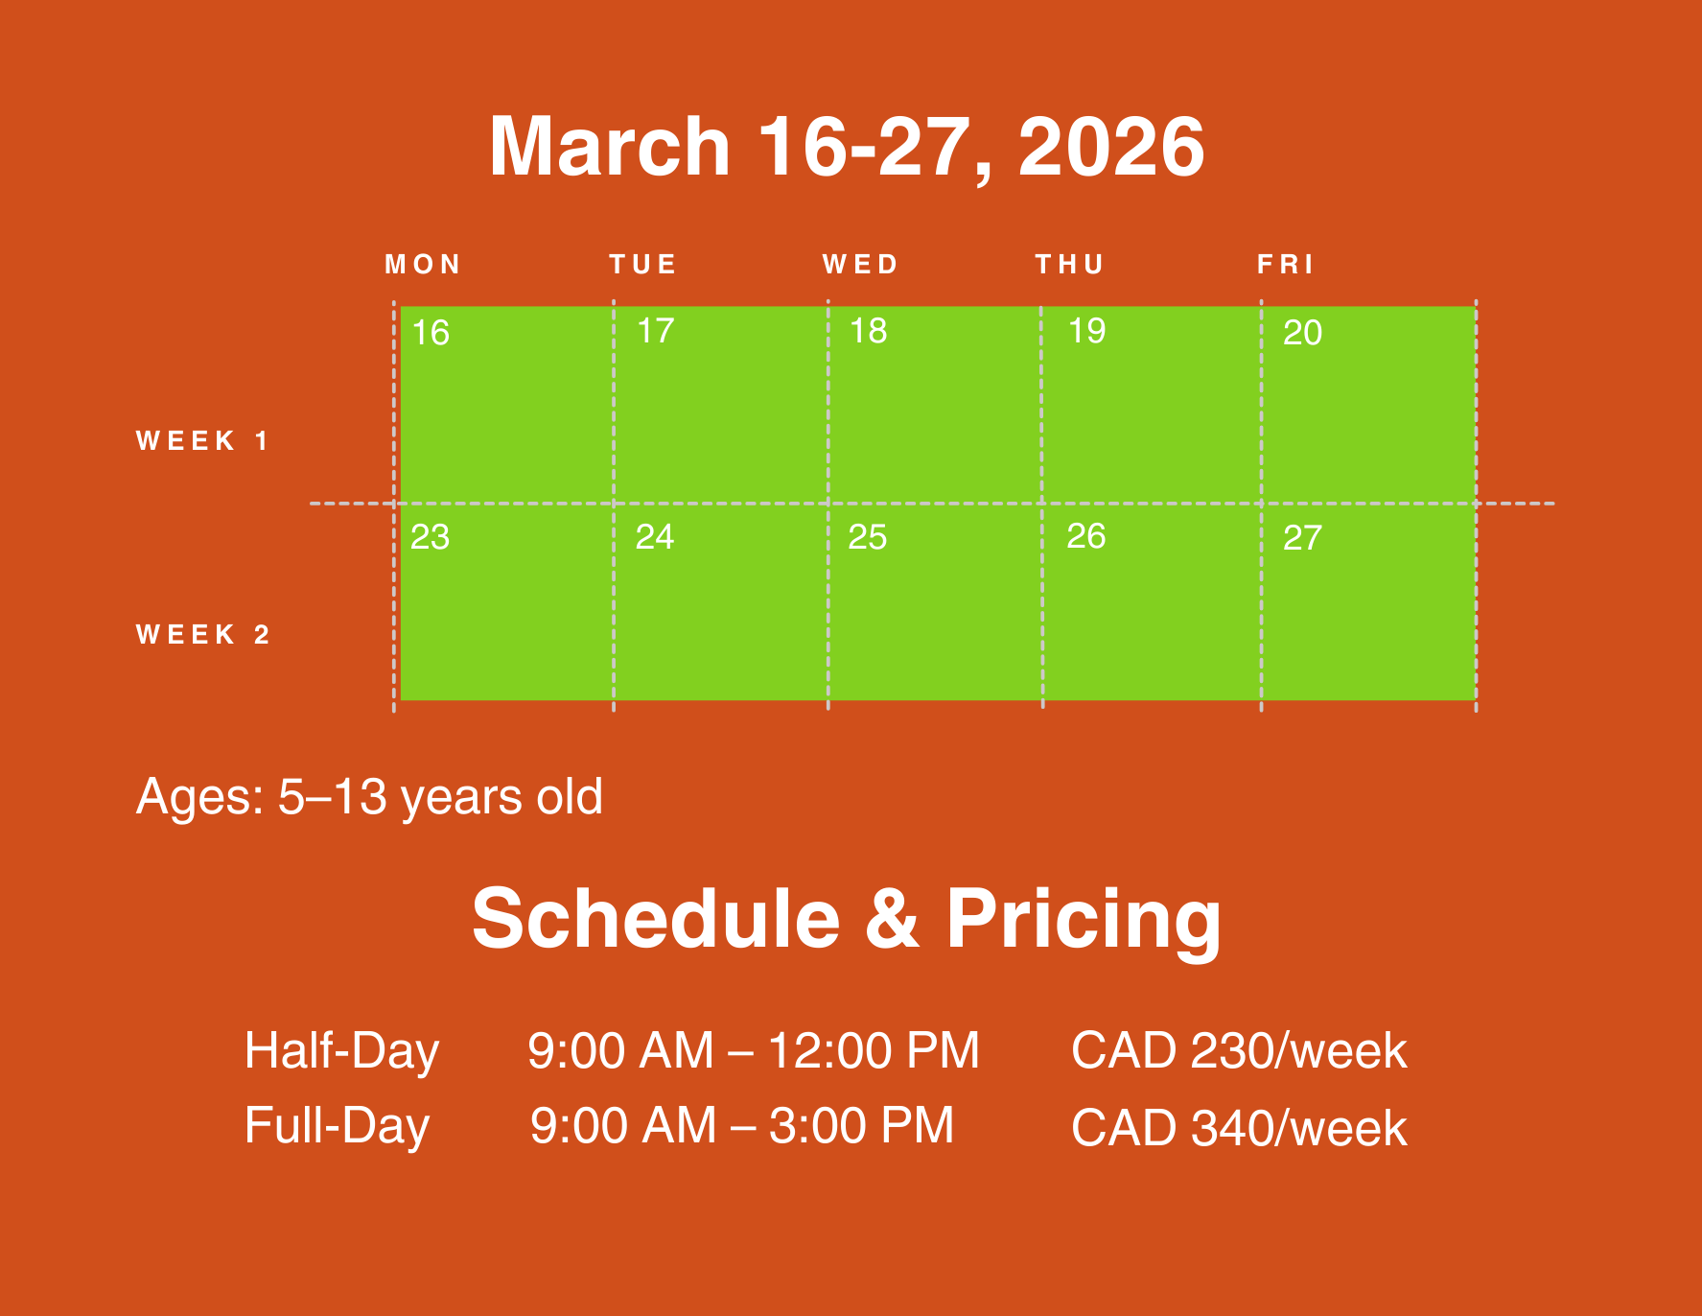Select the date 17 under Tuesday

(x=720, y=404)
